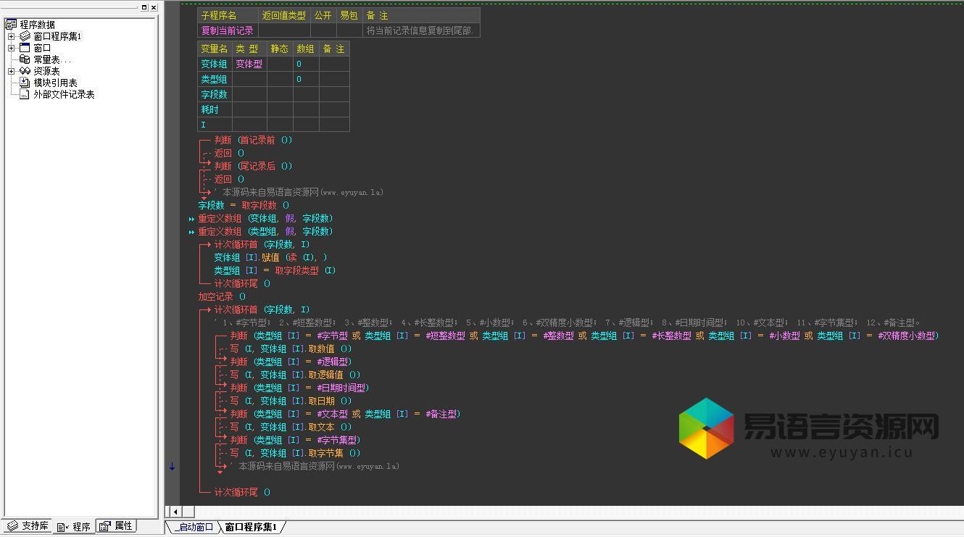Click the 常量表 database icon
This screenshot has width=964, height=537.
25,59
